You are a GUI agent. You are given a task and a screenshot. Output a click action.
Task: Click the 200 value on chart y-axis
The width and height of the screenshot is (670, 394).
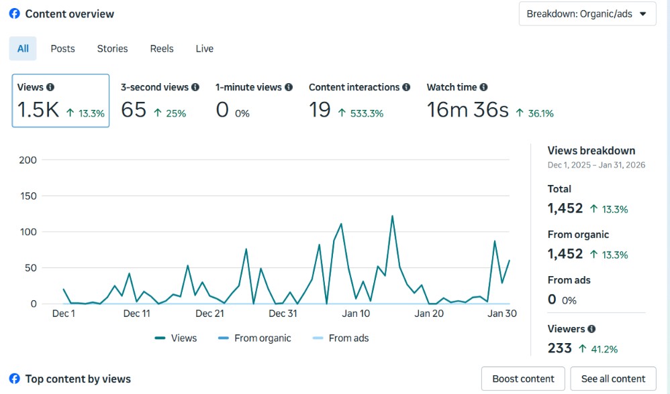(x=28, y=160)
